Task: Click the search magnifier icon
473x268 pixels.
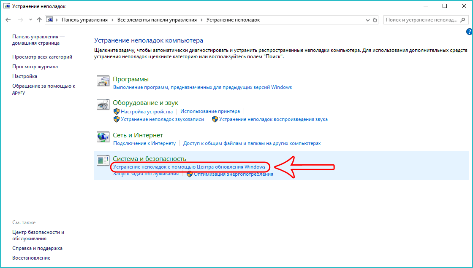Action: tap(463, 20)
